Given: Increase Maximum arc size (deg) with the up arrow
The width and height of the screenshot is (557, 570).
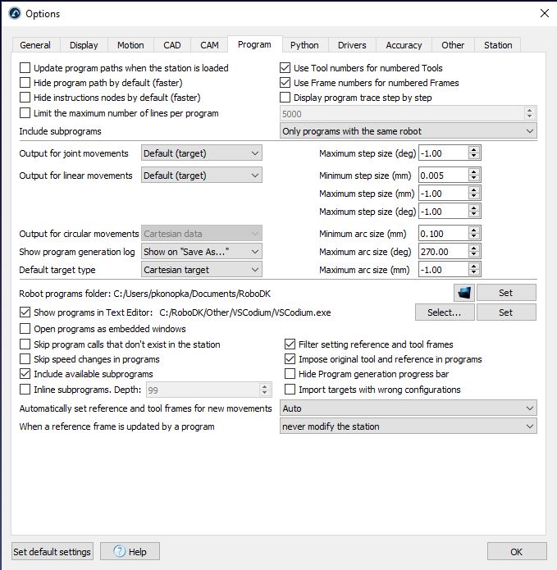Looking at the screenshot, I should tap(473, 248).
